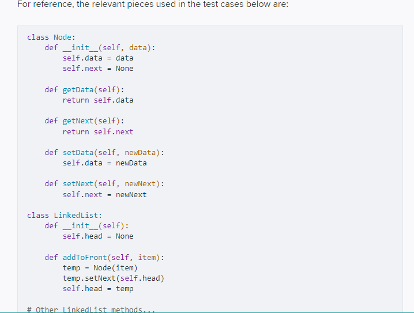The image size is (414, 313).
Task: Click the '# Other LinkedList methods...' comment
Action: (x=91, y=310)
